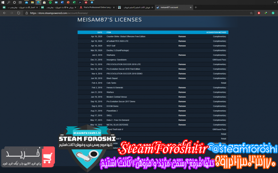Remove the DOOM Demo license
This screenshot has height=173, width=278.
pyautogui.click(x=182, y=106)
